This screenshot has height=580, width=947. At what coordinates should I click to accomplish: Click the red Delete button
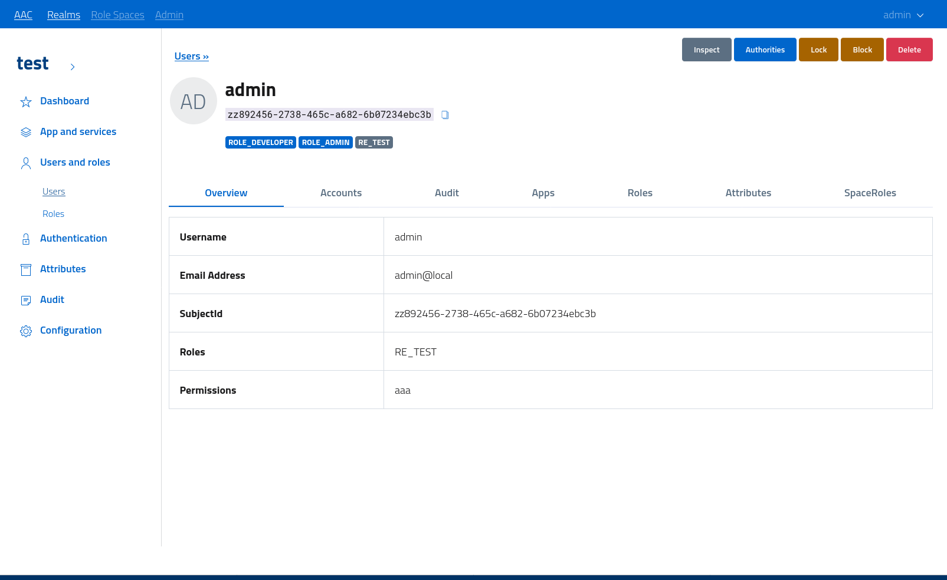[909, 50]
